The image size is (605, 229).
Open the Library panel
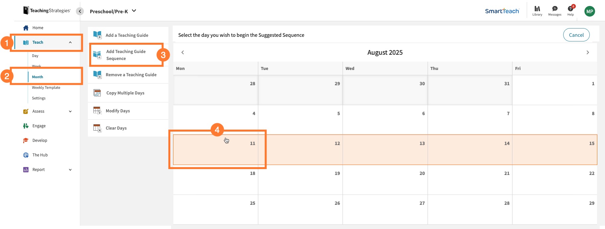coord(537,10)
